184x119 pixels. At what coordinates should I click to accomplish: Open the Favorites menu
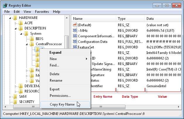tap(42, 12)
